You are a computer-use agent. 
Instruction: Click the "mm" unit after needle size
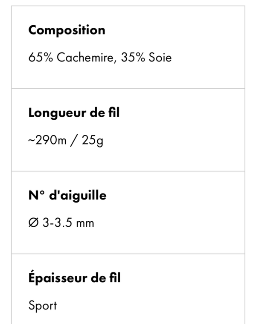[85, 223]
